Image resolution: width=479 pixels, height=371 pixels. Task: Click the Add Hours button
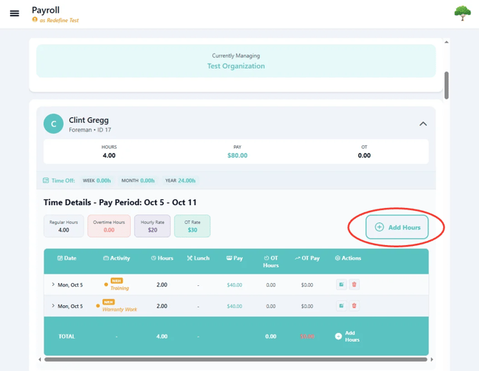point(397,227)
